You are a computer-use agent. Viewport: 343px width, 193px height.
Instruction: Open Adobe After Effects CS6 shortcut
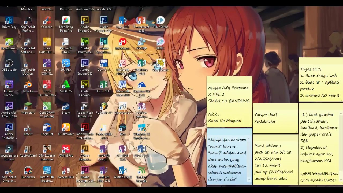[x=9, y=110]
